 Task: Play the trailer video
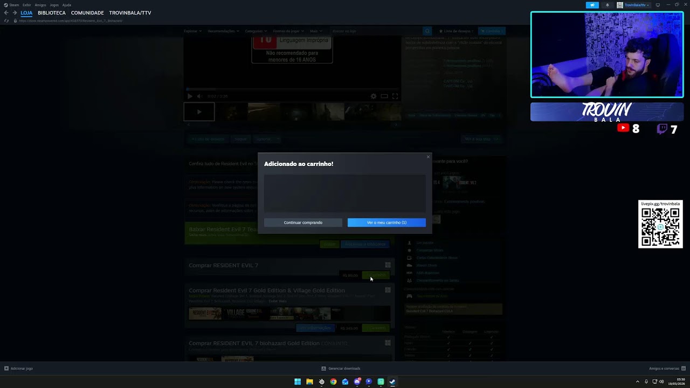point(190,96)
